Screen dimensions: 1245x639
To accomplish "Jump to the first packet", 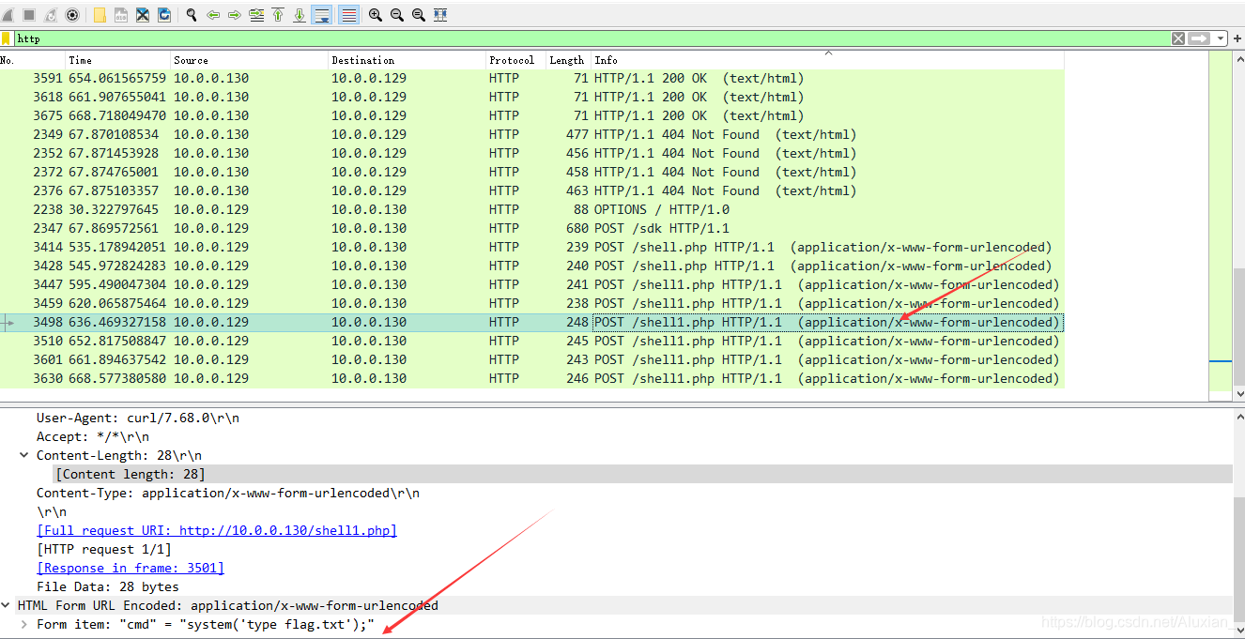I will 278,15.
